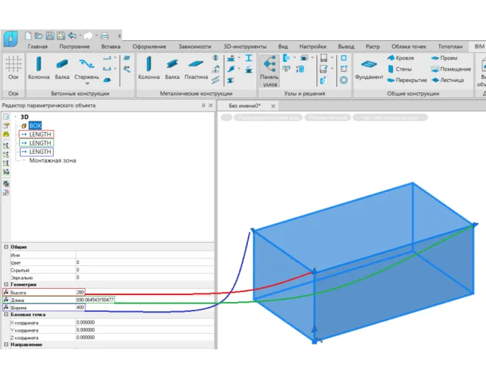Viewport: 486px width, 379px height.
Task: Select the Лестница stairs tool
Action: coord(448,80)
